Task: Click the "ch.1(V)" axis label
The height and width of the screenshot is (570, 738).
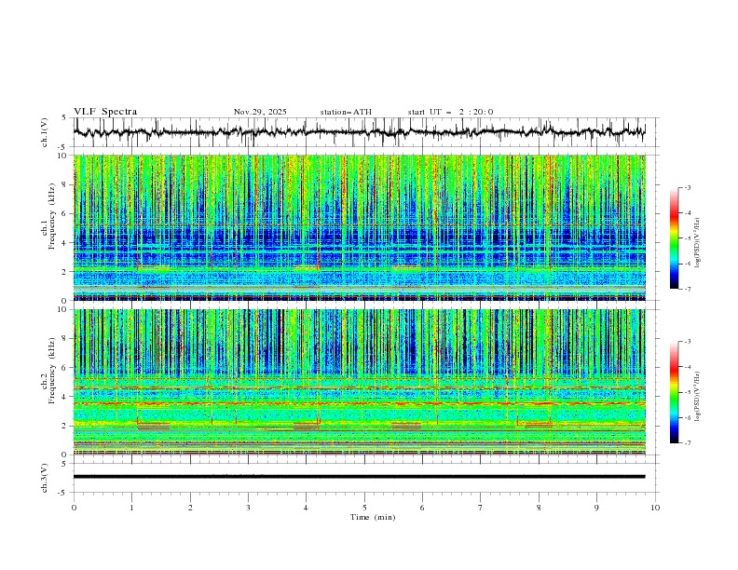Action: [x=45, y=132]
